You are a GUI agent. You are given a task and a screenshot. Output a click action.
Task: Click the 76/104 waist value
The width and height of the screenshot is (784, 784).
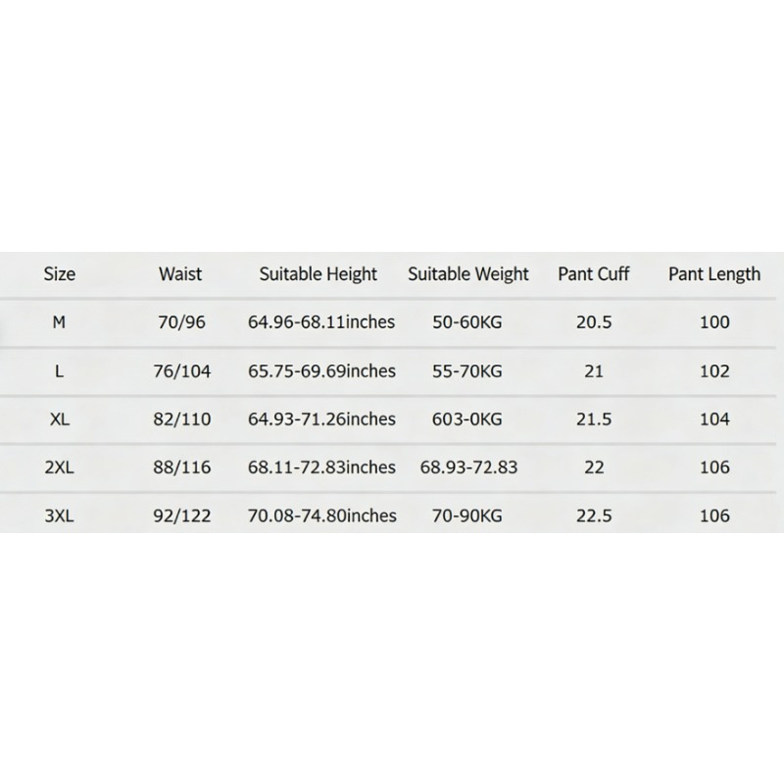click(x=182, y=371)
